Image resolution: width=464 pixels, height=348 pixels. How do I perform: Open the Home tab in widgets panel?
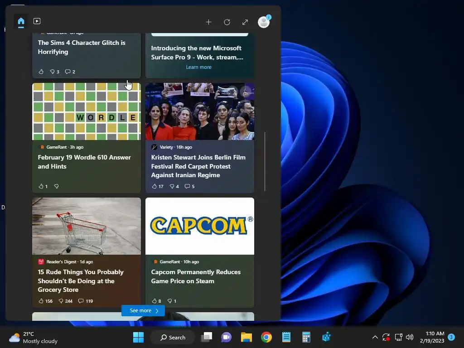(21, 22)
